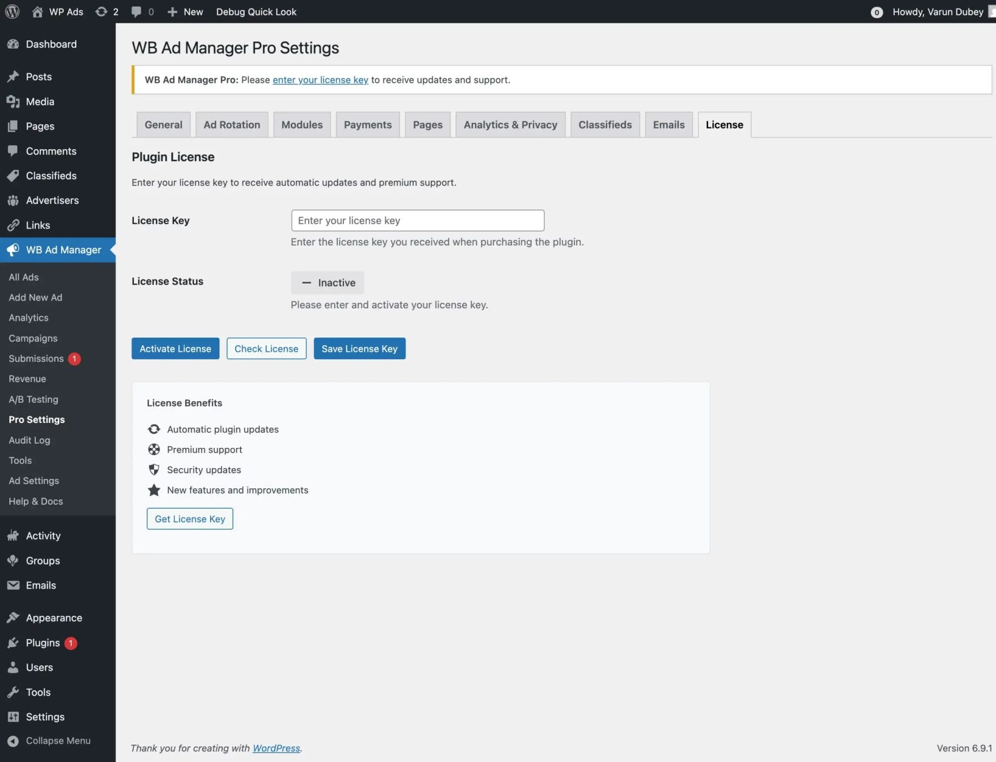Select the Emails settings tab
The height and width of the screenshot is (762, 996).
669,124
